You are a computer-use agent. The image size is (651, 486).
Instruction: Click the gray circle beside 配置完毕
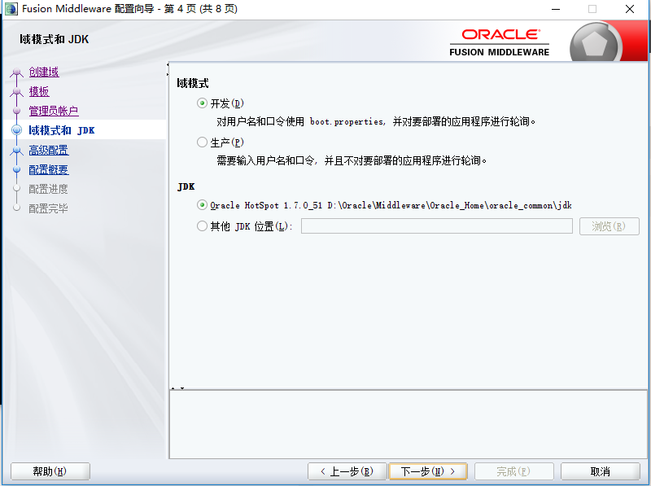point(15,208)
